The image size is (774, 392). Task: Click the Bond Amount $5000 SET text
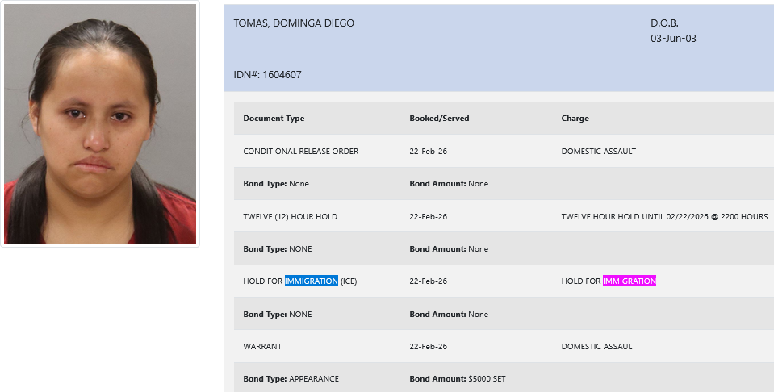tap(458, 379)
